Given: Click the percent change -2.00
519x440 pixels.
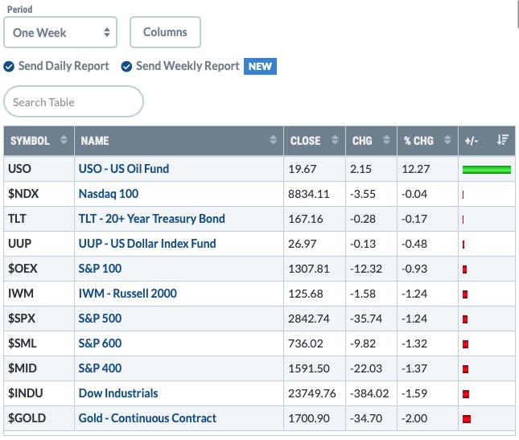Looking at the screenshot, I should coord(414,418).
